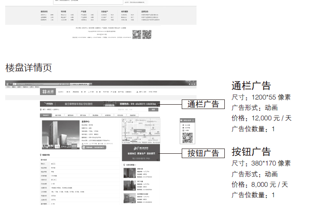Click the location pin icon beside the breadcrumb
This screenshot has width=330, height=205.
[41, 110]
